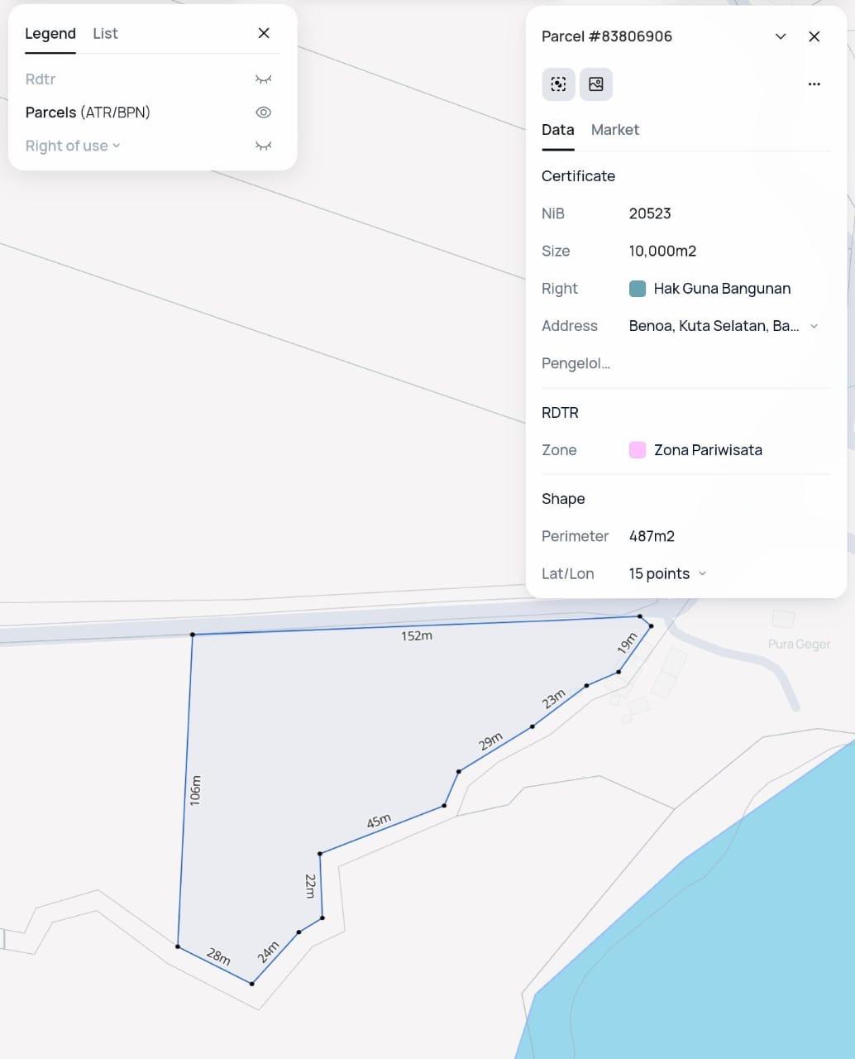Viewport: 855px width, 1059px height.
Task: Expand the 15 points Lat/Lon list
Action: point(702,573)
